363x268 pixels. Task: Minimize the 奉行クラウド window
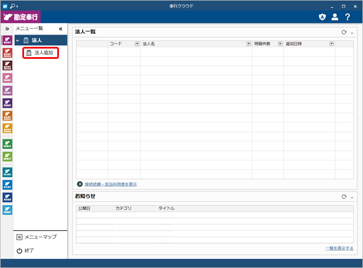332,6
